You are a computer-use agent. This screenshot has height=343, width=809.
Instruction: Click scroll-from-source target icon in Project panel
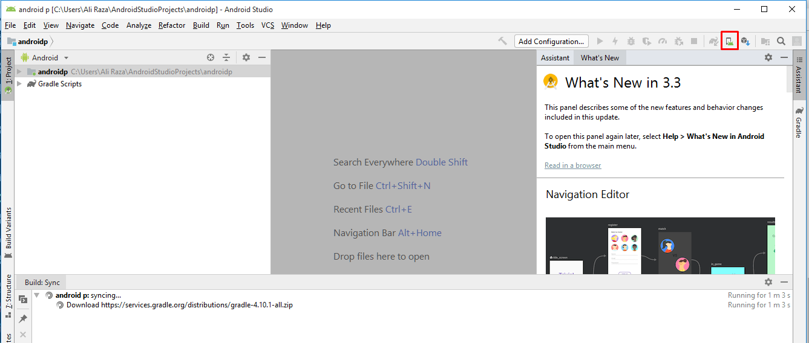click(211, 57)
